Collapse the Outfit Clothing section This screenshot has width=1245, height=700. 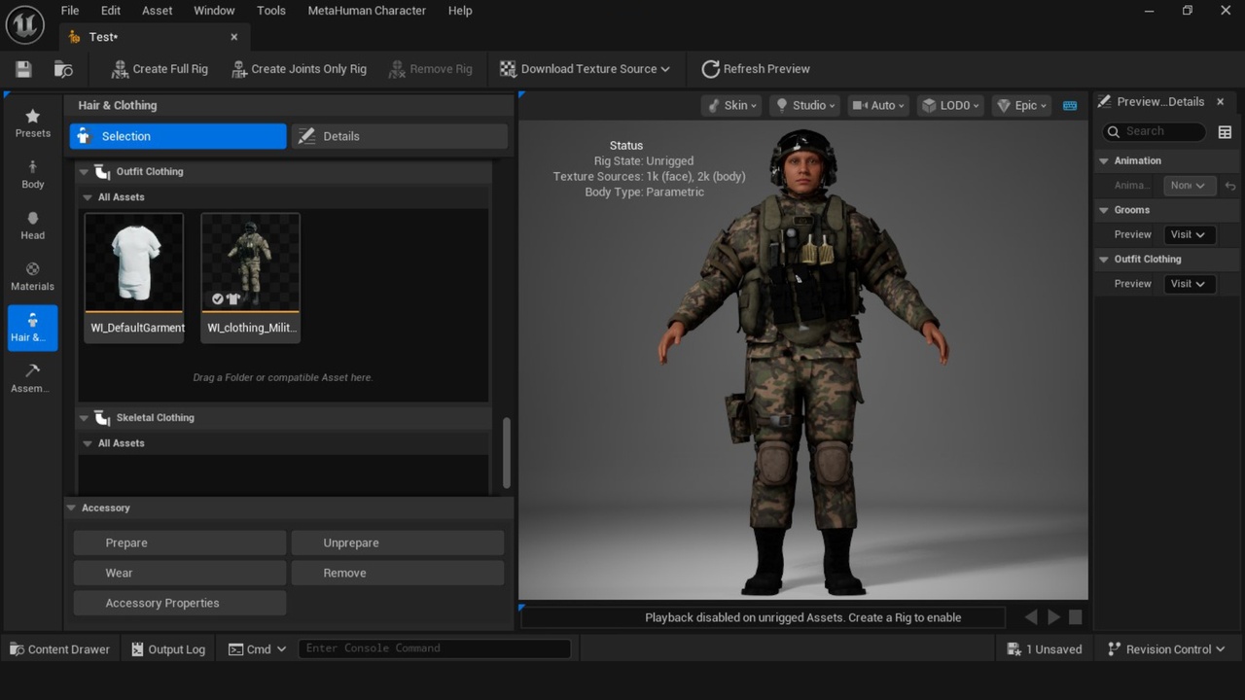[84, 172]
